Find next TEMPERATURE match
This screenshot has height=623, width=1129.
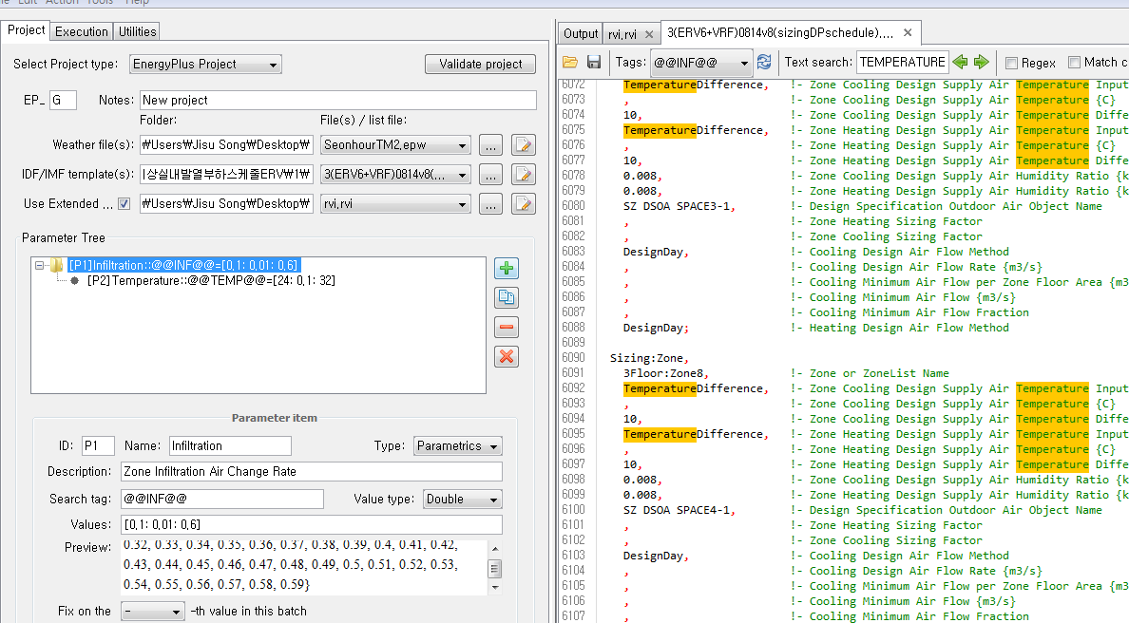[981, 63]
